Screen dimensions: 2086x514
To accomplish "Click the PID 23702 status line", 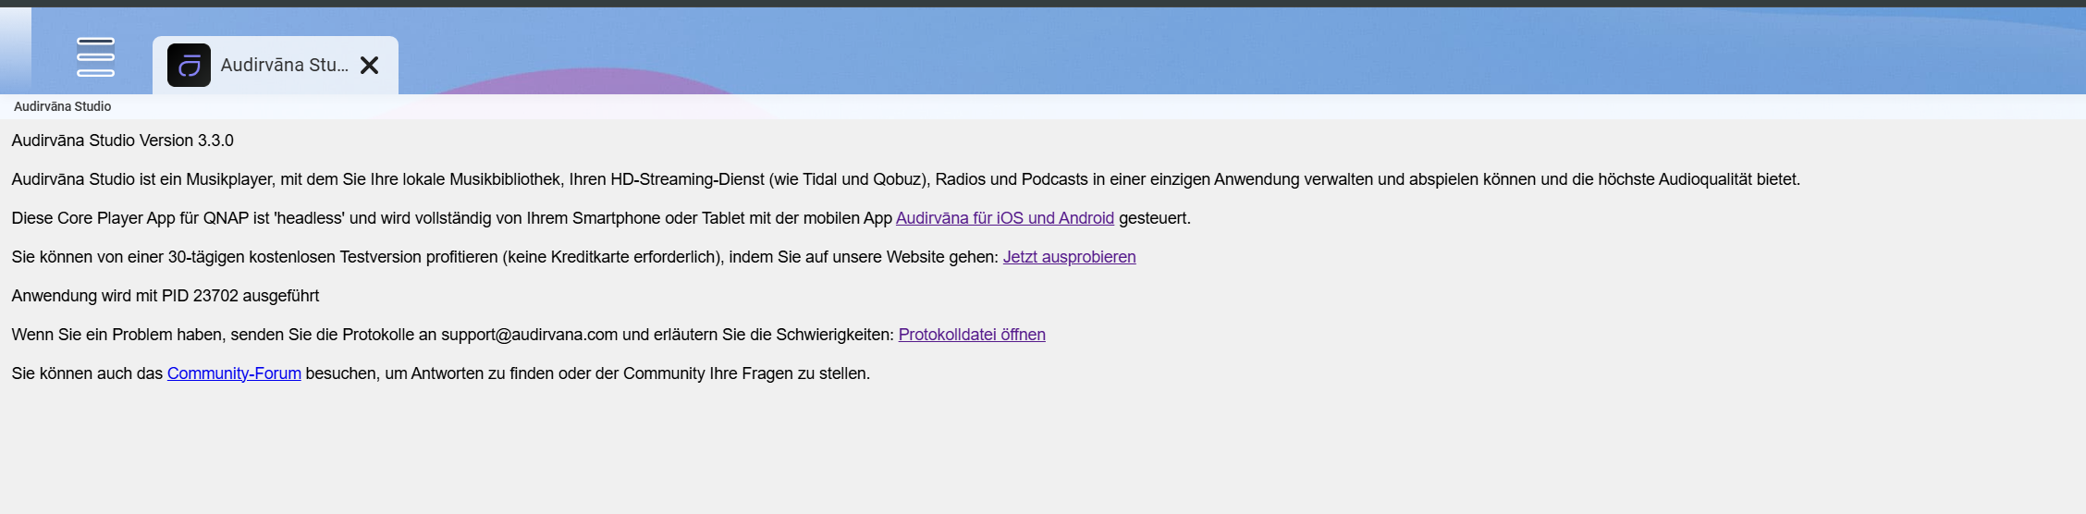I will pyautogui.click(x=165, y=296).
